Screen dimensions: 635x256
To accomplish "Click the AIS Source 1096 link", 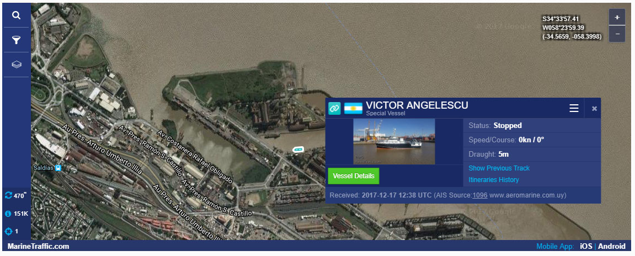I will coord(480,195).
